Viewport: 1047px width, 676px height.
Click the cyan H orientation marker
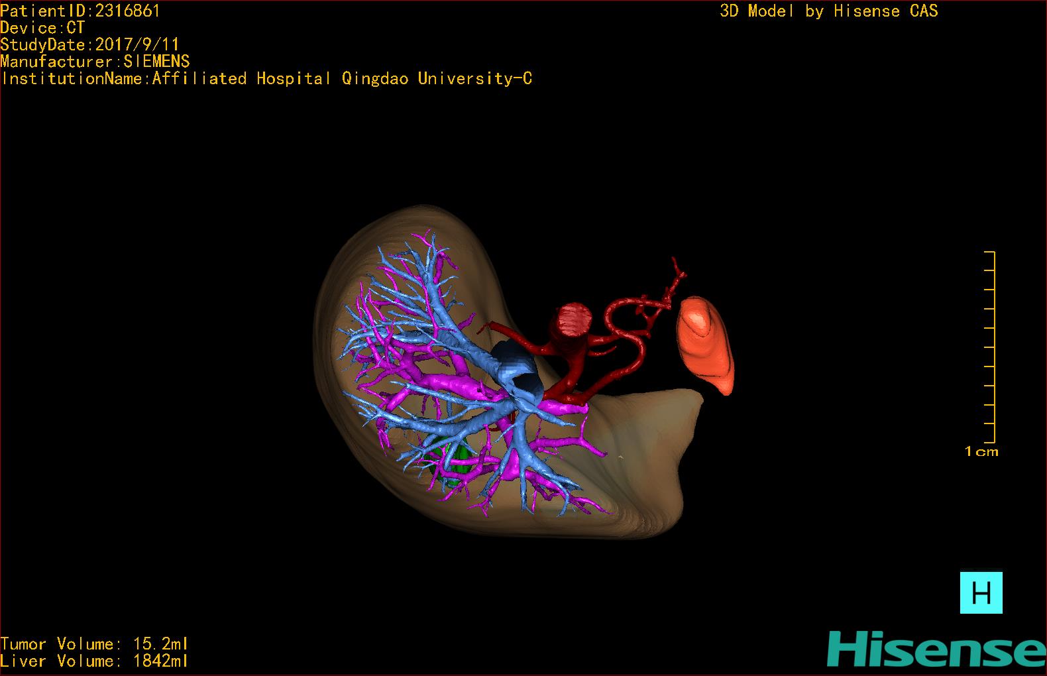click(x=981, y=592)
